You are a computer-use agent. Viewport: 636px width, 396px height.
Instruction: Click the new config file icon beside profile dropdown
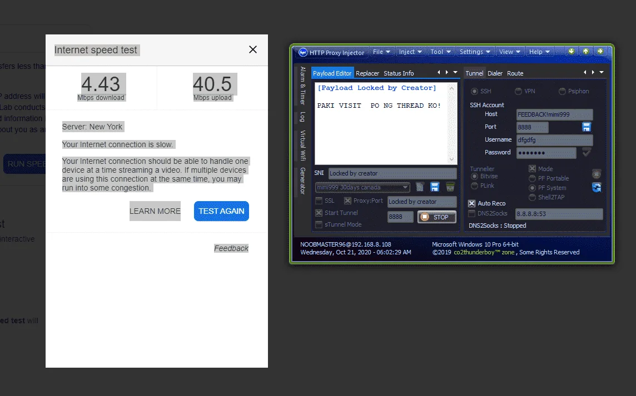[420, 187]
